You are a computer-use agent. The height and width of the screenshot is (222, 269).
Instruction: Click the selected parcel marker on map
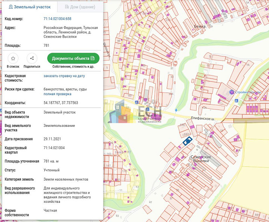click(x=187, y=141)
